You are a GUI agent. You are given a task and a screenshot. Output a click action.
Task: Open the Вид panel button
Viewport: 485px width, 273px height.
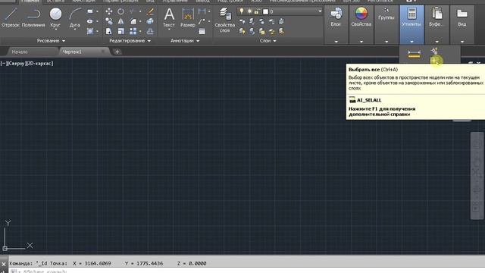pos(462,24)
